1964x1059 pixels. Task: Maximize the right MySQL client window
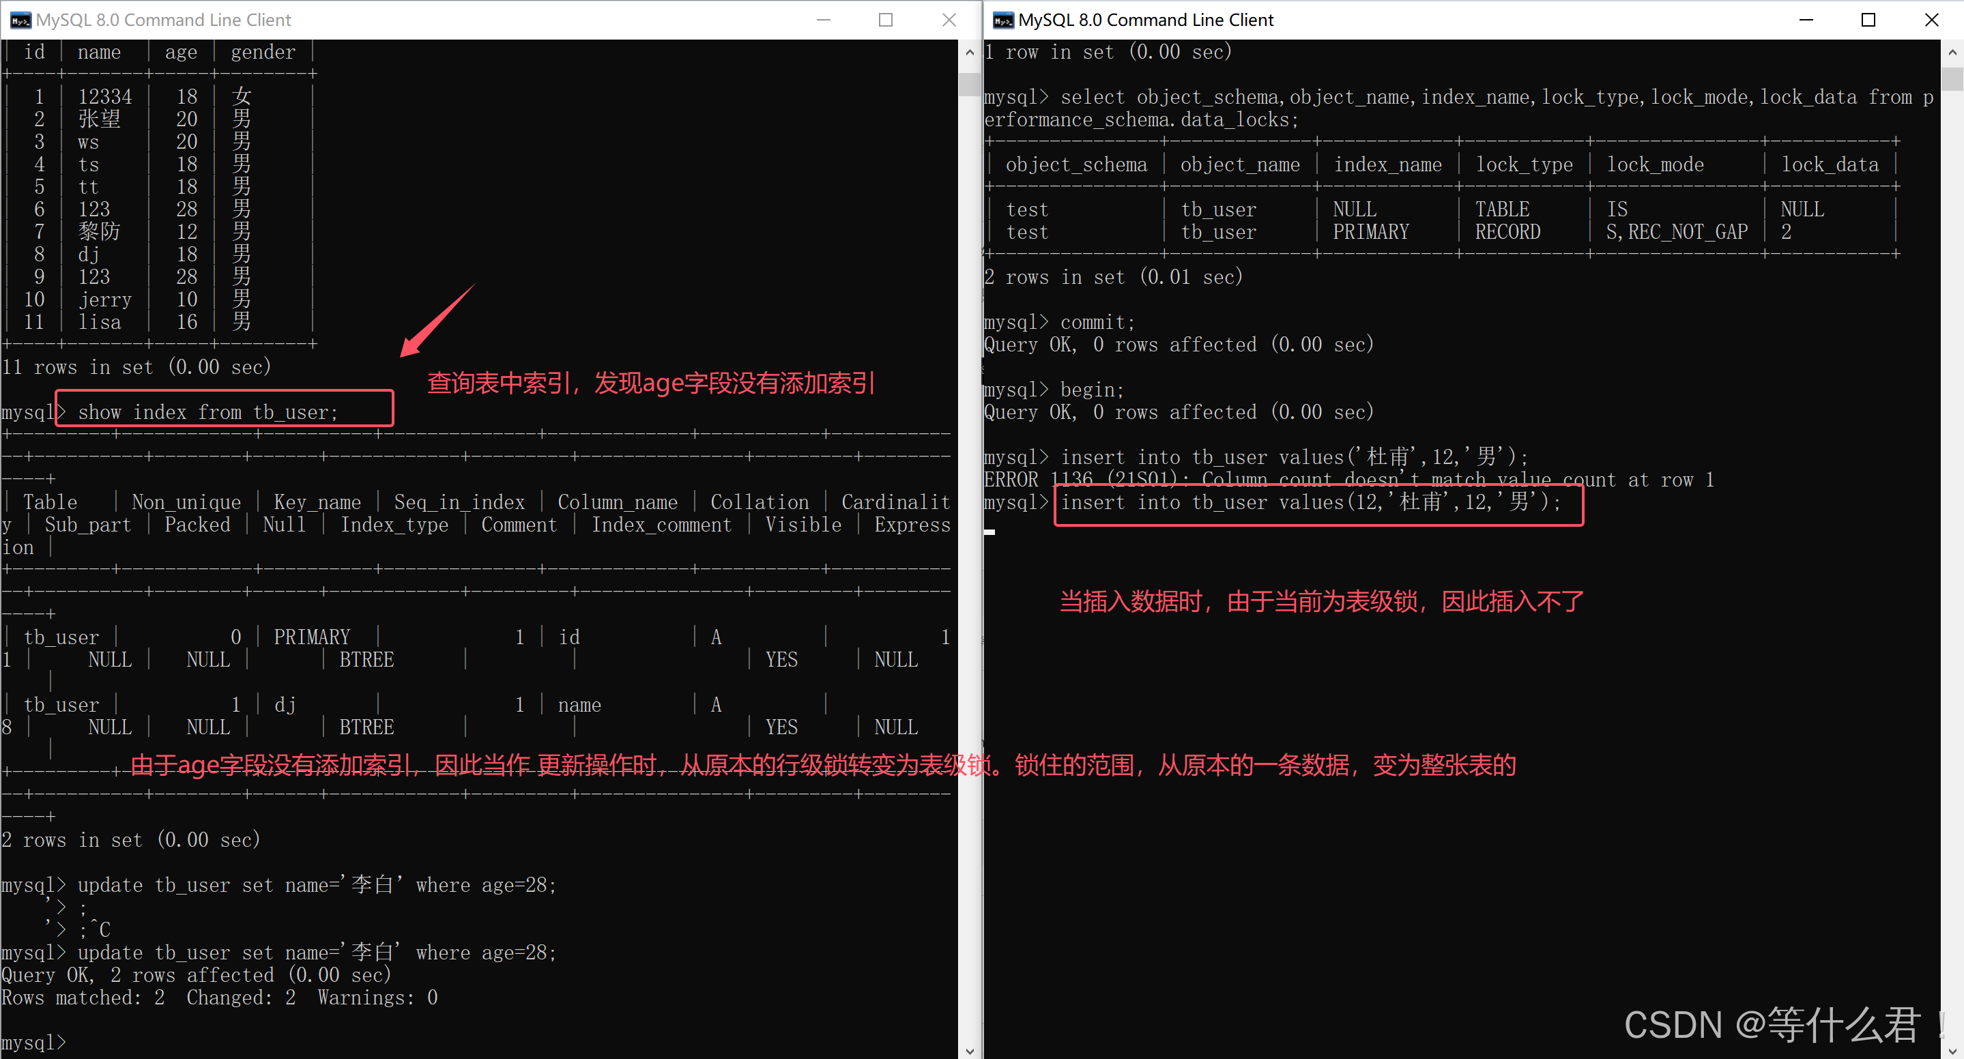(1868, 20)
